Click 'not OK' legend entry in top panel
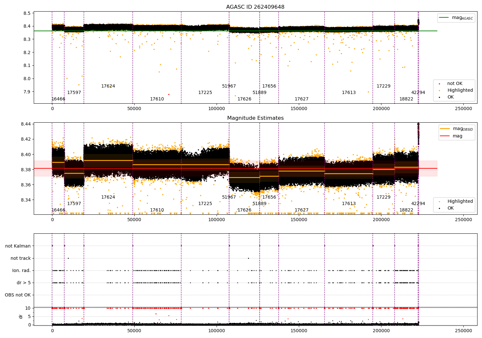482x338 pixels. (455, 84)
